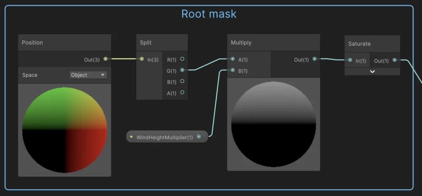Select the WindHeightMultiplier(1) property node
The width and height of the screenshot is (422, 196).
coord(167,137)
